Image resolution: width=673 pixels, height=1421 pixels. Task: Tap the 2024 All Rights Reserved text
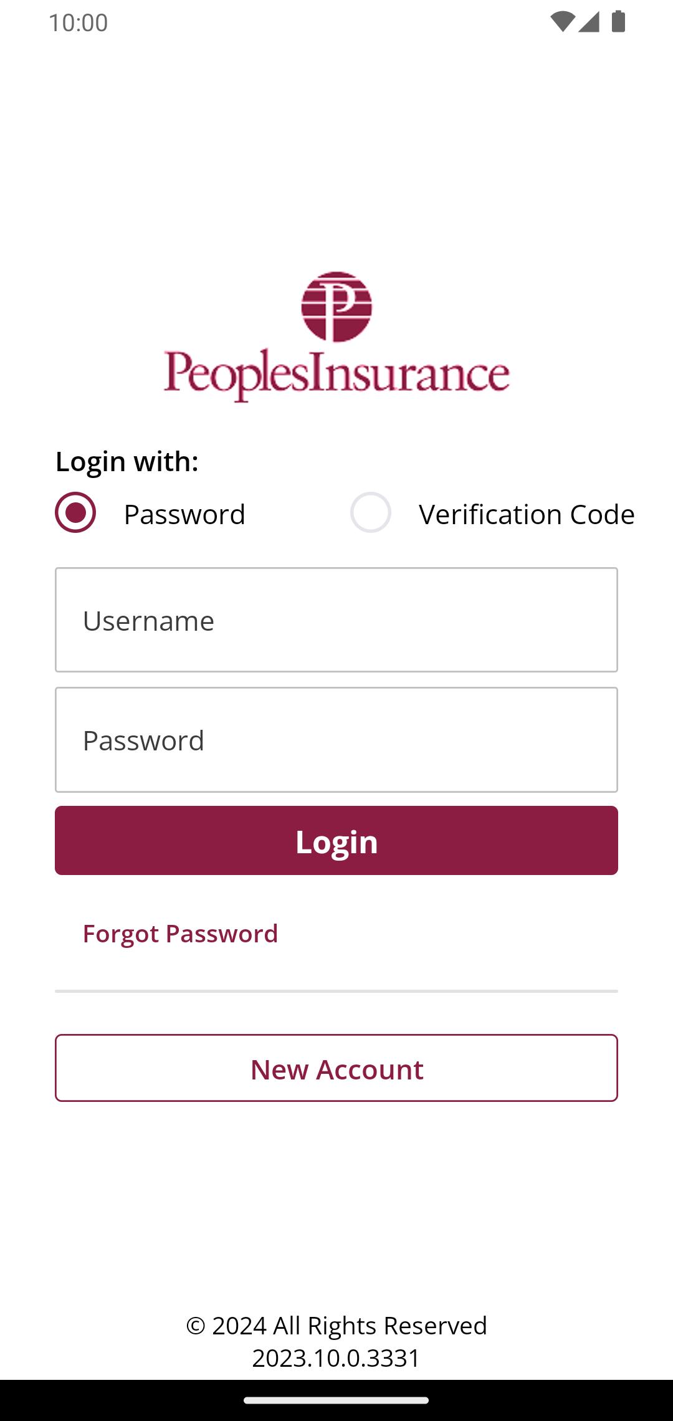[336, 1326]
